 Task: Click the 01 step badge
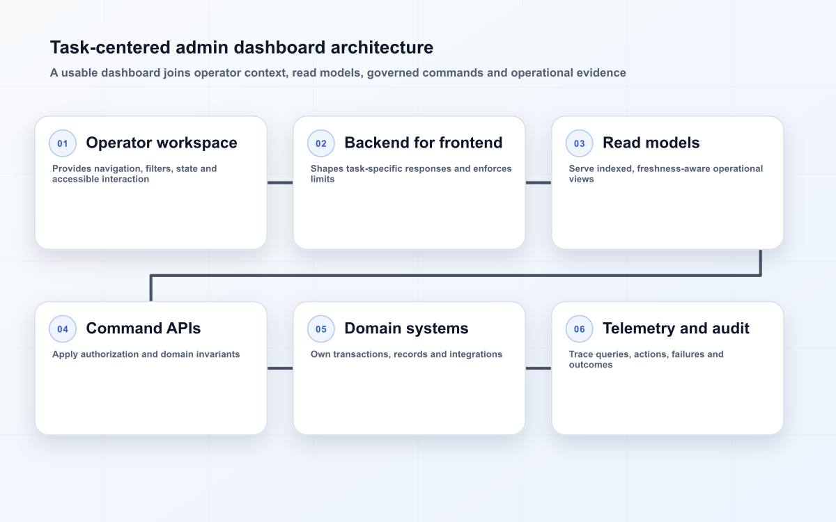63,143
